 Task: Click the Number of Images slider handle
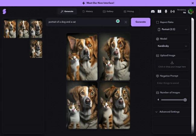click(185, 100)
